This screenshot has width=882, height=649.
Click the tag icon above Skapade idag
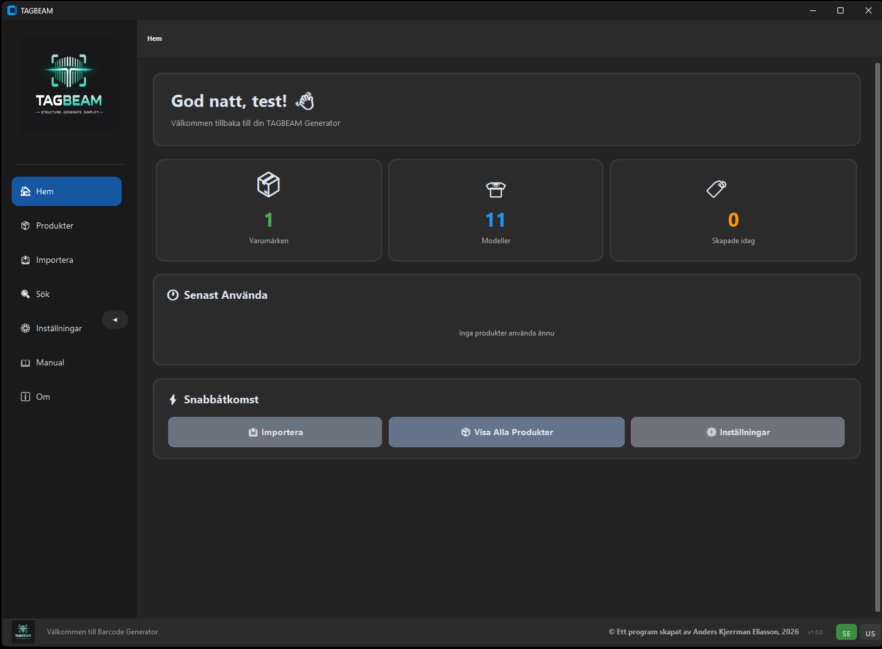coord(716,189)
